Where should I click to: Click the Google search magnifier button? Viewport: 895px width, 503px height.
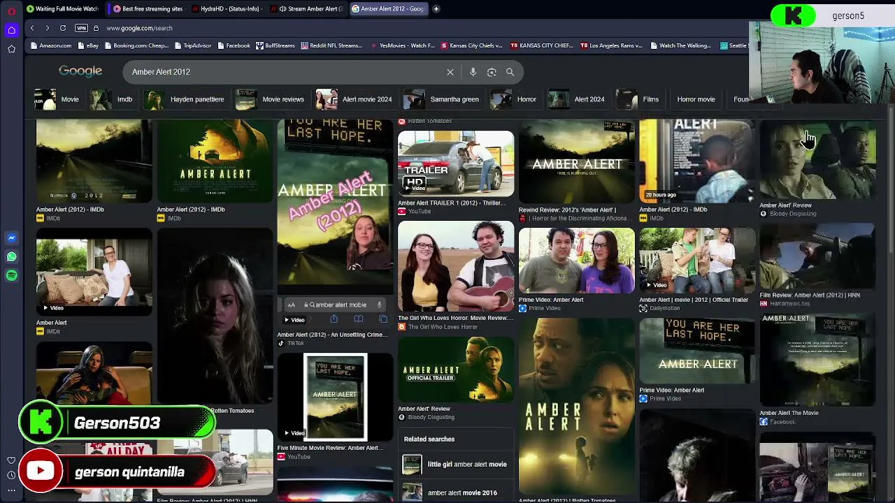point(510,72)
